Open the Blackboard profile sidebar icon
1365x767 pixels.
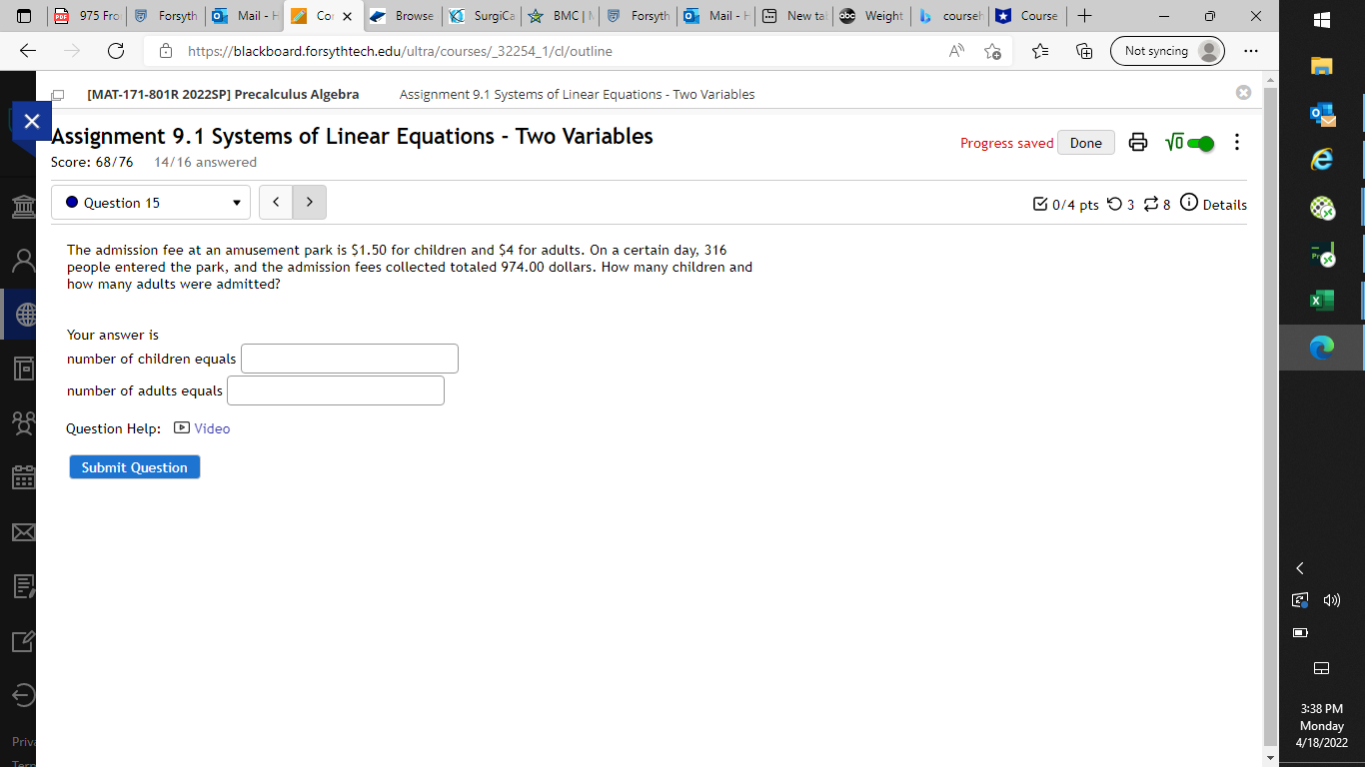coord(22,261)
